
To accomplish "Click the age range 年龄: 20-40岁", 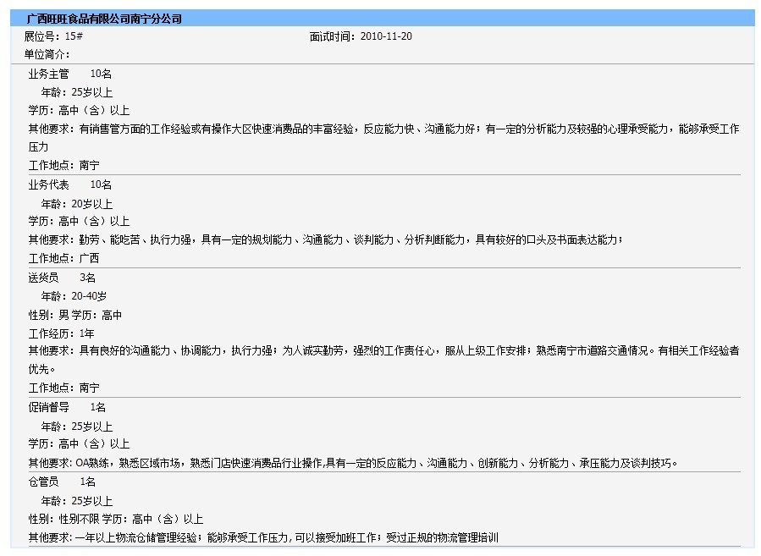I will tap(74, 296).
